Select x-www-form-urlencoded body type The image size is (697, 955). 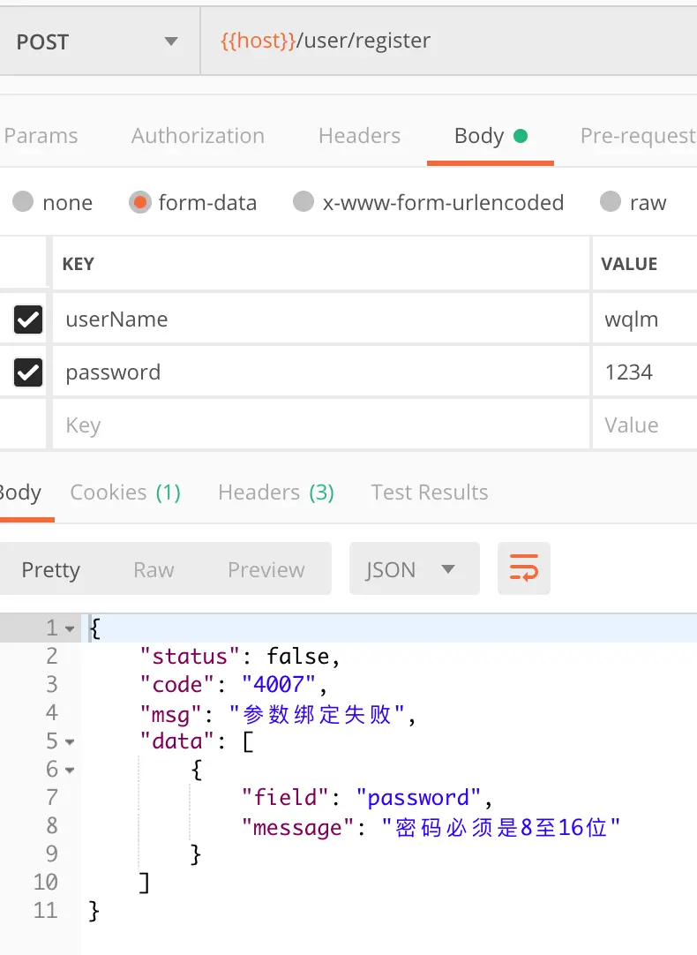click(304, 202)
